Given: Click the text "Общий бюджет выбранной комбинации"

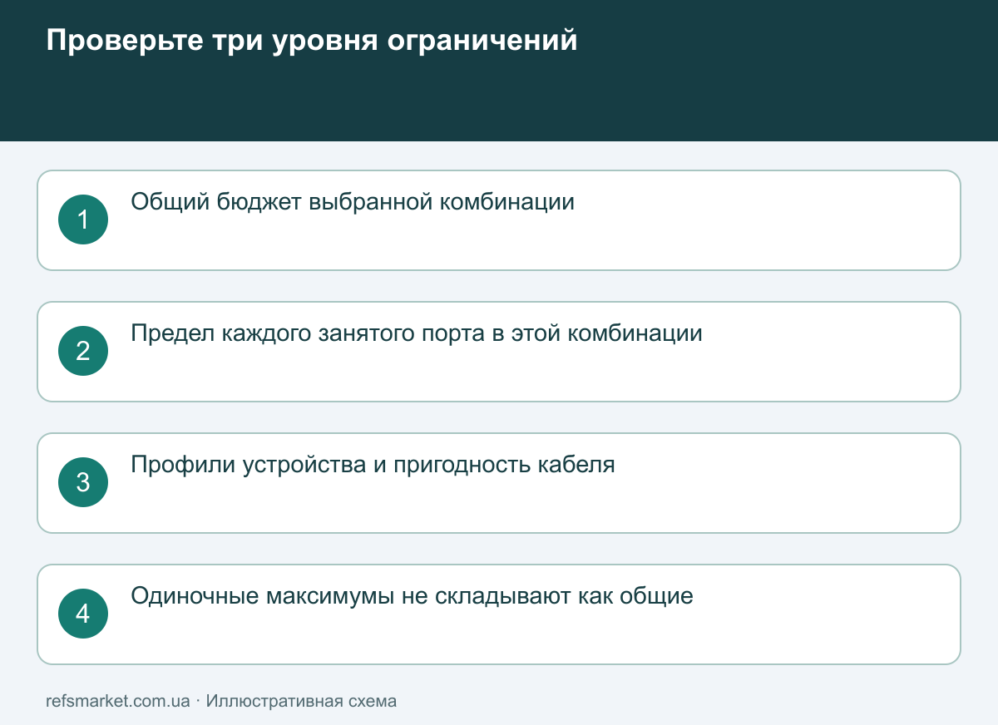Looking at the screenshot, I should [x=353, y=202].
